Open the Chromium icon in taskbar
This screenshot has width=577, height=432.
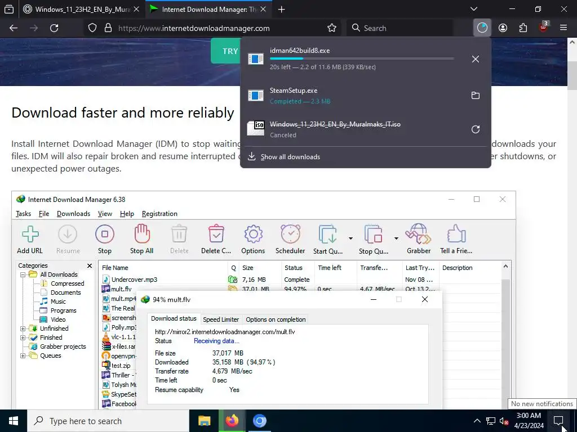pyautogui.click(x=259, y=421)
